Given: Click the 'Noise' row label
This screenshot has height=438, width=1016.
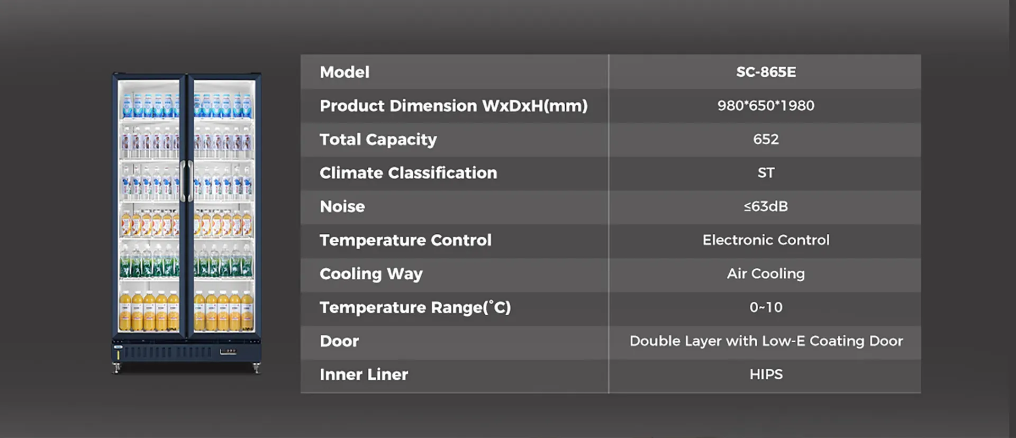Looking at the screenshot, I should [x=342, y=207].
